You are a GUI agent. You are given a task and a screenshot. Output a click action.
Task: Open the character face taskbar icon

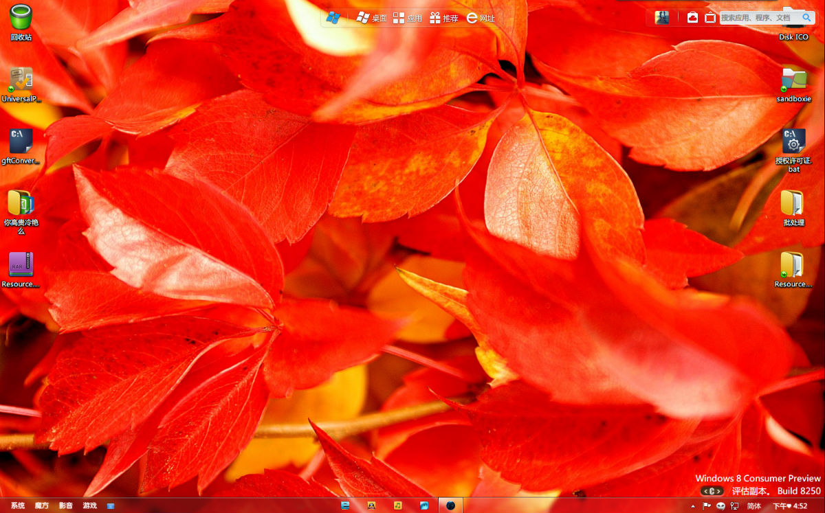pyautogui.click(x=371, y=505)
